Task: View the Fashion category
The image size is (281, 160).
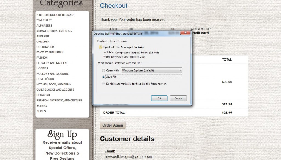Action: click(42, 58)
